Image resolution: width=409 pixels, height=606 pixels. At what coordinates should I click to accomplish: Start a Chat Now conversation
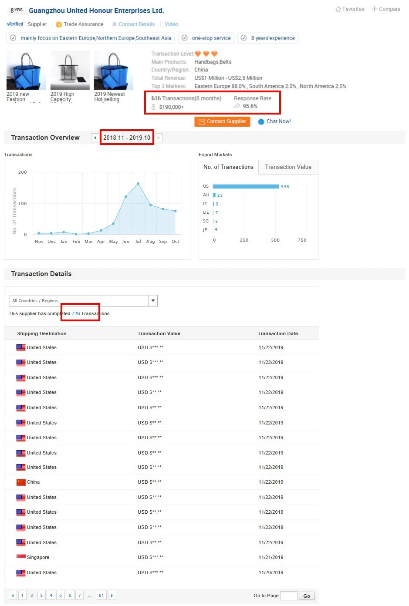274,121
